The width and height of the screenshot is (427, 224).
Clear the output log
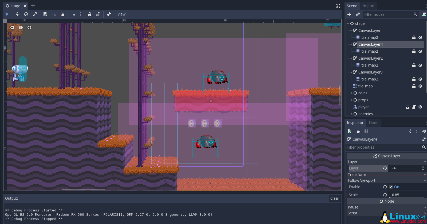click(335, 198)
